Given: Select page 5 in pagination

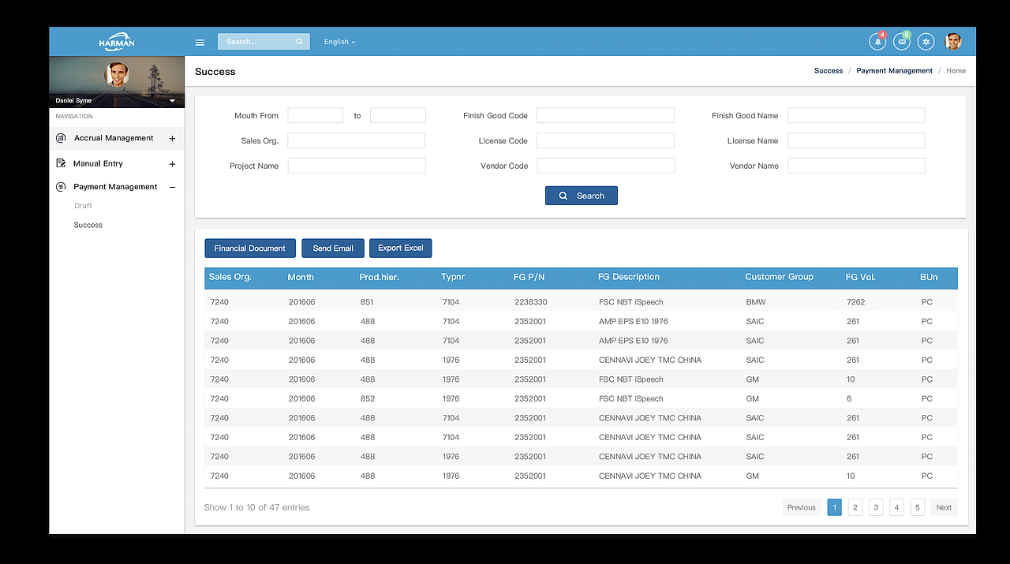Looking at the screenshot, I should coord(917,507).
